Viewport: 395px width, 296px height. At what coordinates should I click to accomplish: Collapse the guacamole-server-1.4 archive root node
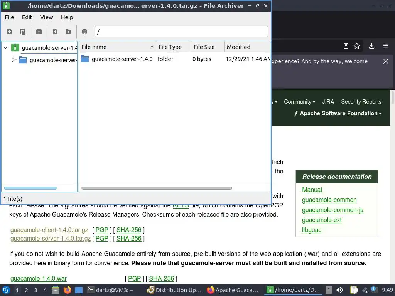coord(5,47)
